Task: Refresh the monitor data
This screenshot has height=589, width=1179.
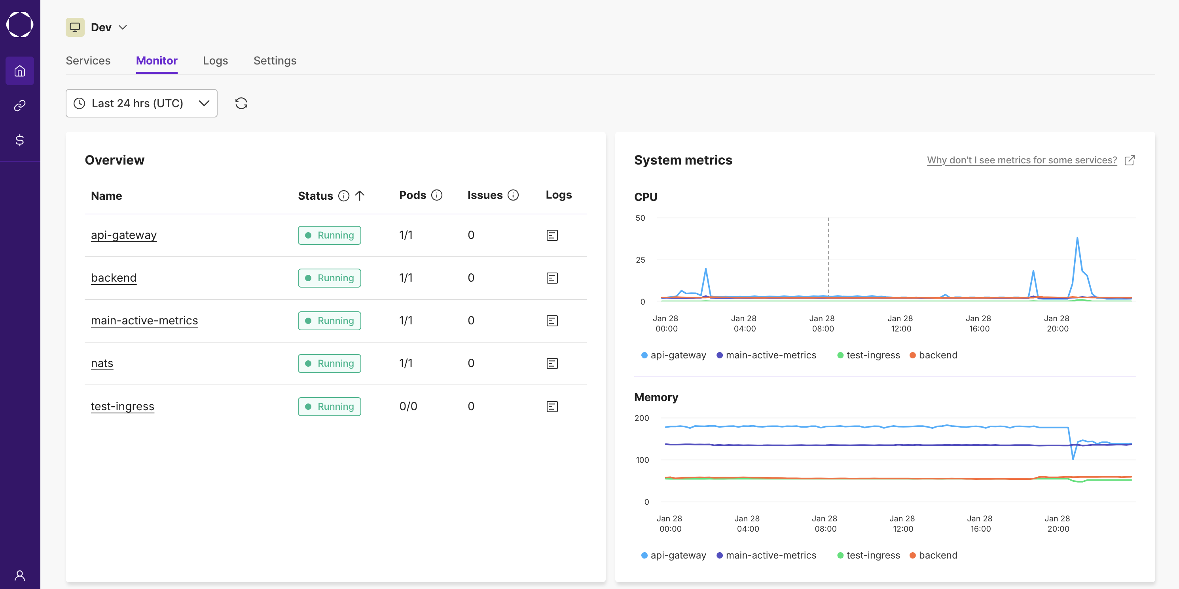Action: (241, 103)
